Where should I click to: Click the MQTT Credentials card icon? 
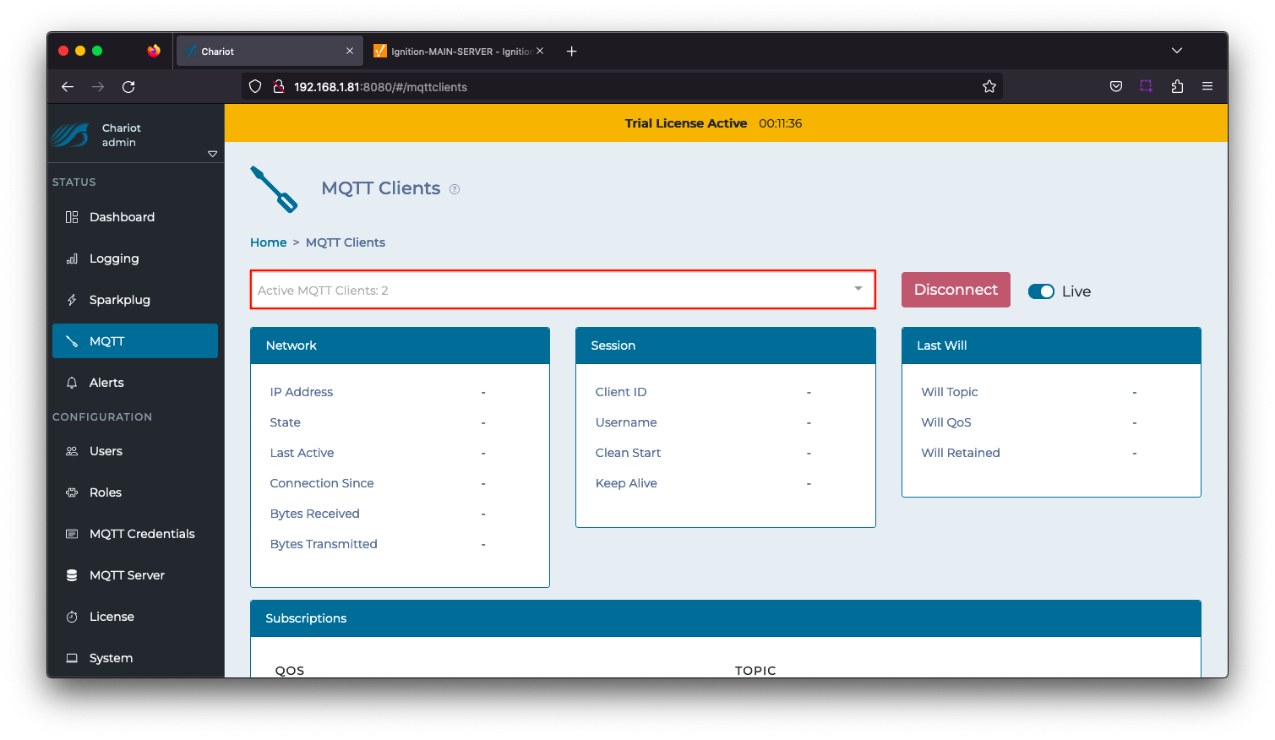click(x=72, y=534)
